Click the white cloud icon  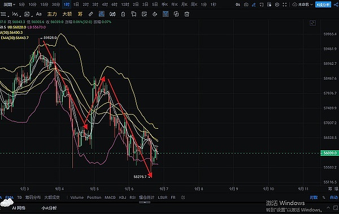[7, 203]
